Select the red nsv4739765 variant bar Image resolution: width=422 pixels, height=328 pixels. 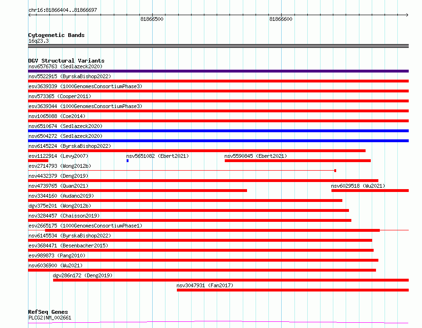pos(138,191)
